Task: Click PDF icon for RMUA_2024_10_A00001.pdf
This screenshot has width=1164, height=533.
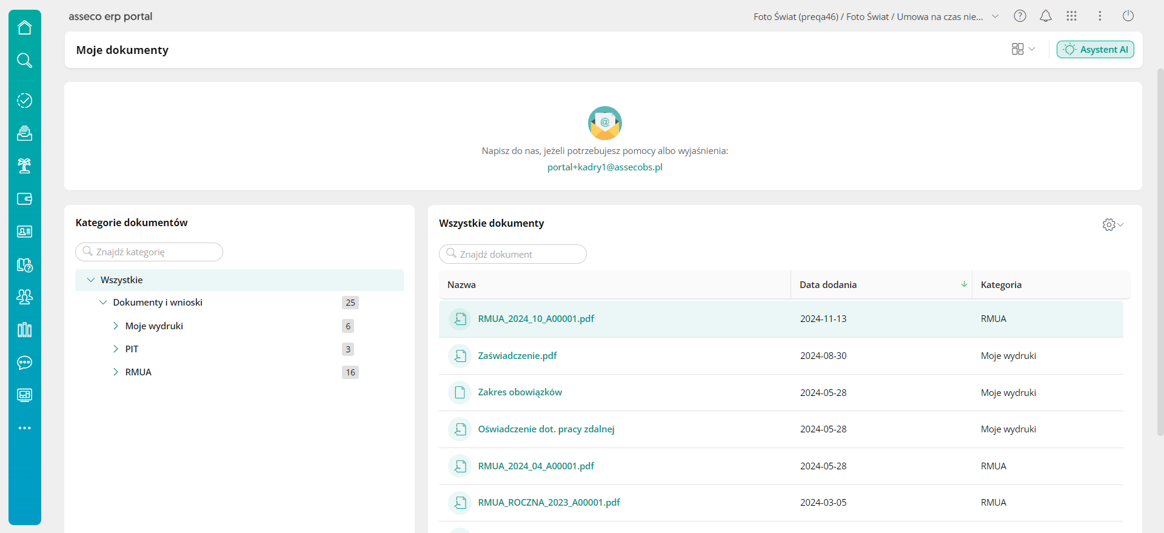Action: pos(460,319)
